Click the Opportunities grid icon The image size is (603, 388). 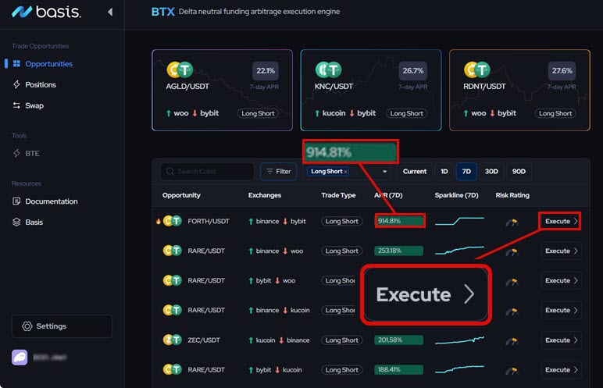16,63
